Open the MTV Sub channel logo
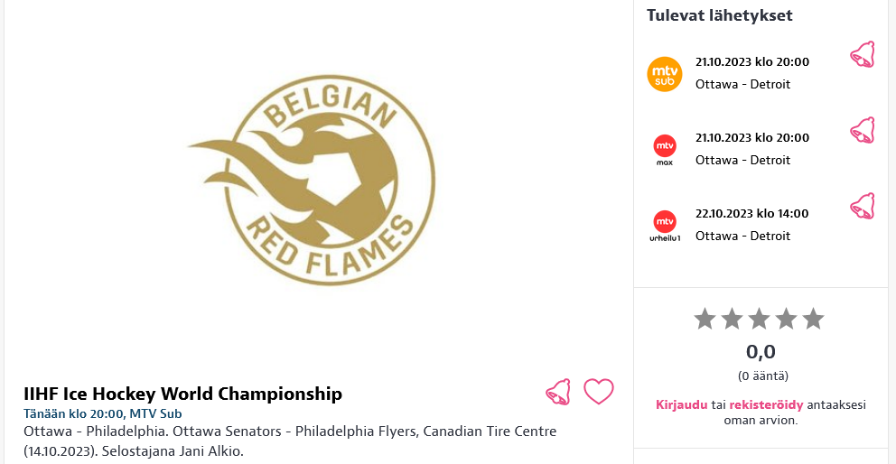The image size is (896, 464). [x=665, y=74]
